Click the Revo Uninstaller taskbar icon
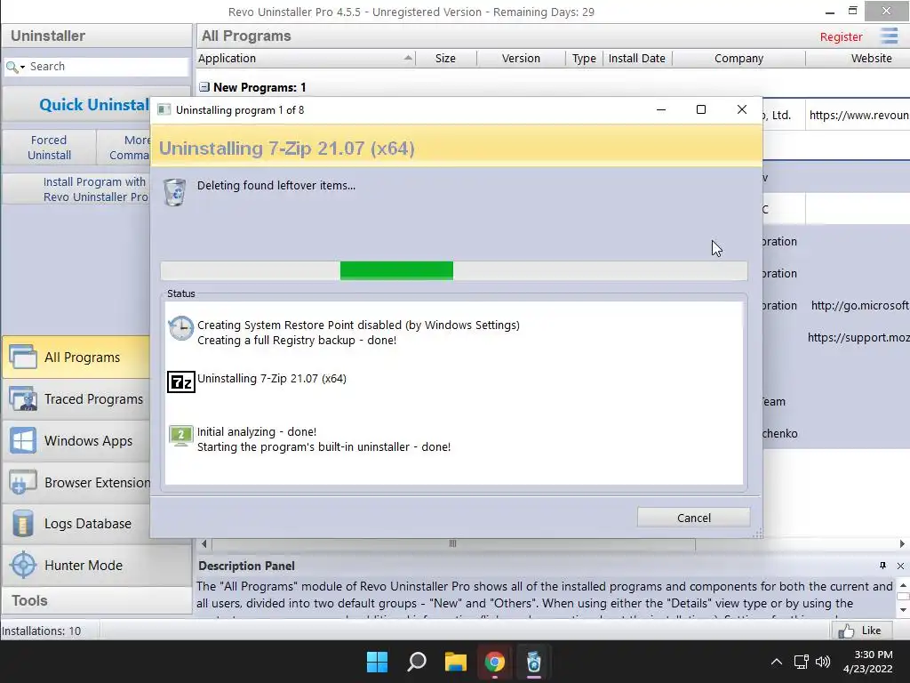This screenshot has width=910, height=683. (534, 662)
